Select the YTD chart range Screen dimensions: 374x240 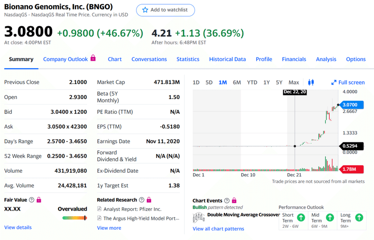click(252, 83)
